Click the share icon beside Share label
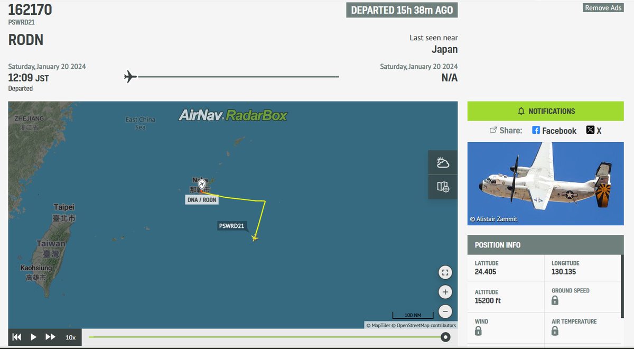The height and width of the screenshot is (349, 634). tap(493, 131)
